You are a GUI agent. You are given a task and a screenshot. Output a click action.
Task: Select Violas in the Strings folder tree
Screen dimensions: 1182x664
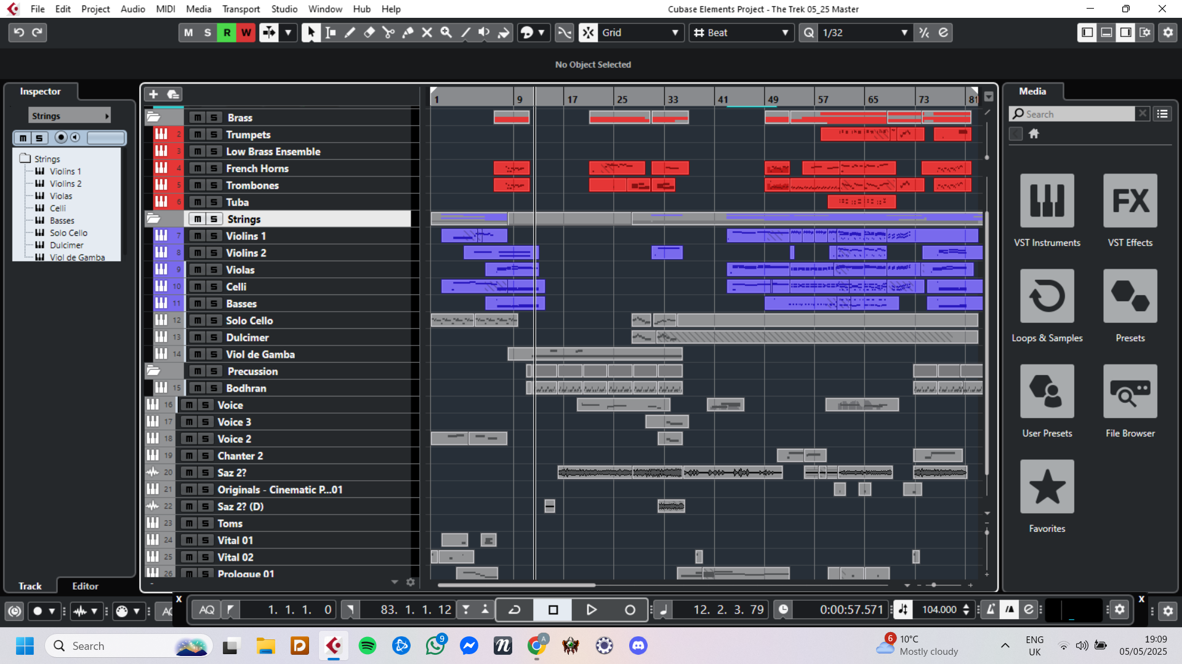coord(61,196)
